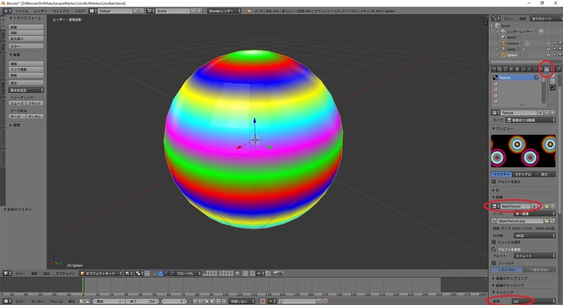Toggle the Texture slot enabled checkbox
This screenshot has height=305, width=563.
(537, 77)
